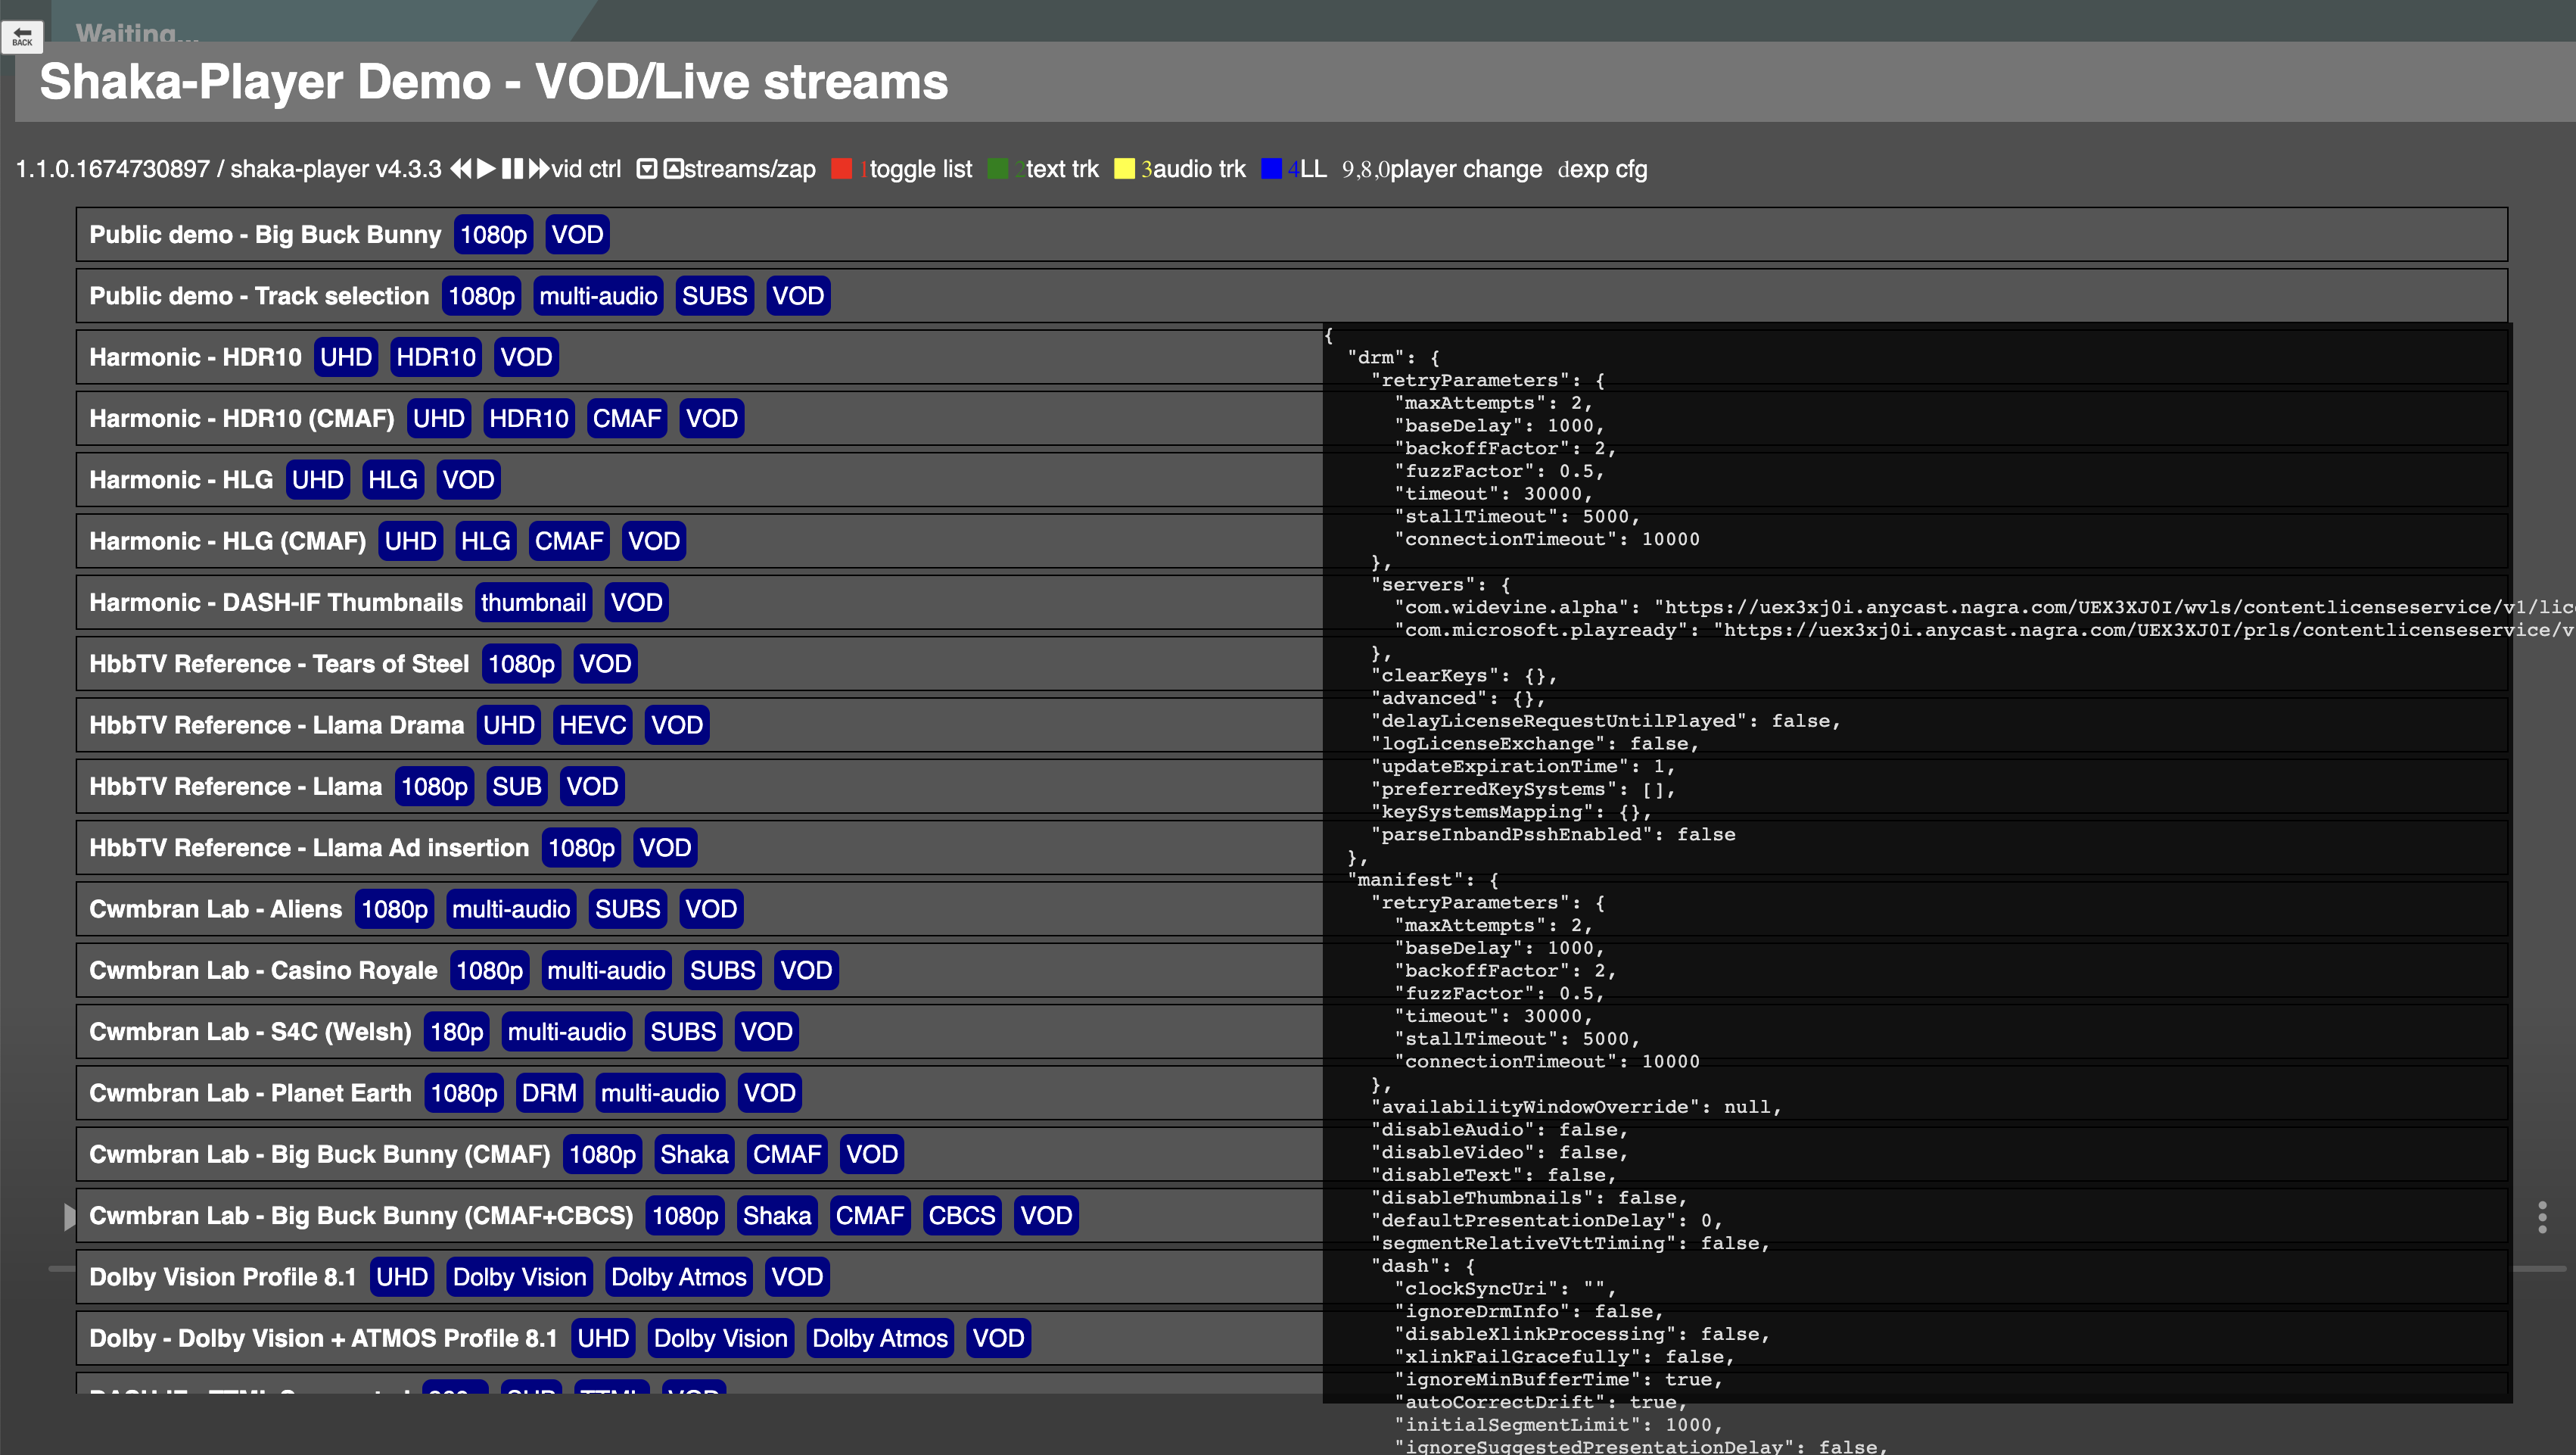Click the BACK arrow icon

coord(22,36)
